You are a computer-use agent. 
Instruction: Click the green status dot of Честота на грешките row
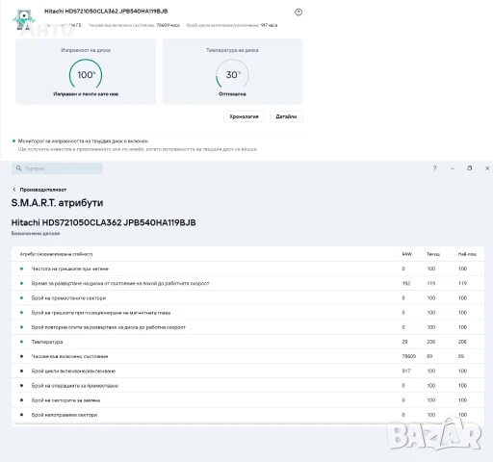21,269
